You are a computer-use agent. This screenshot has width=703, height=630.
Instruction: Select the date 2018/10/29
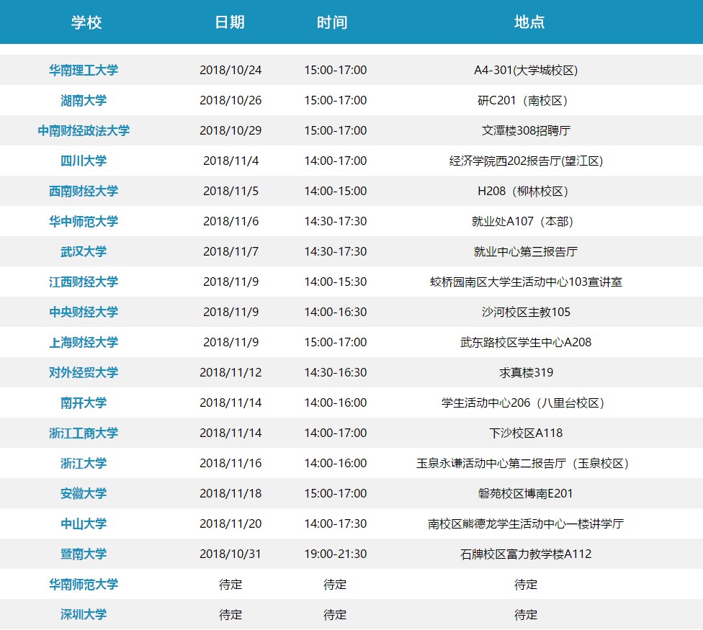click(230, 131)
